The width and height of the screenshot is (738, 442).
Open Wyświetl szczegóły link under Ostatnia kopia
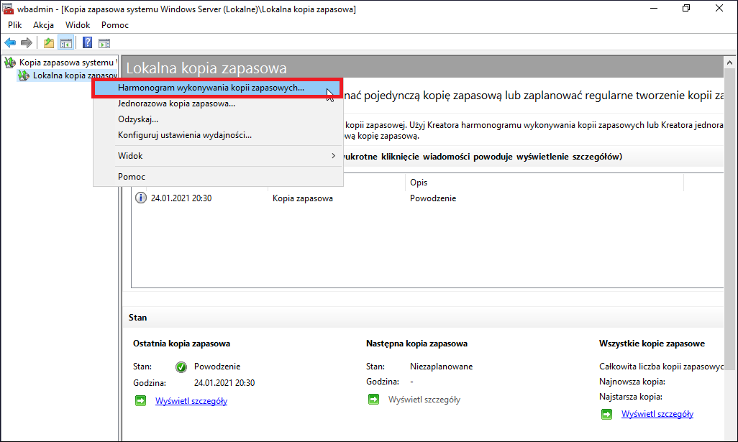(x=191, y=401)
